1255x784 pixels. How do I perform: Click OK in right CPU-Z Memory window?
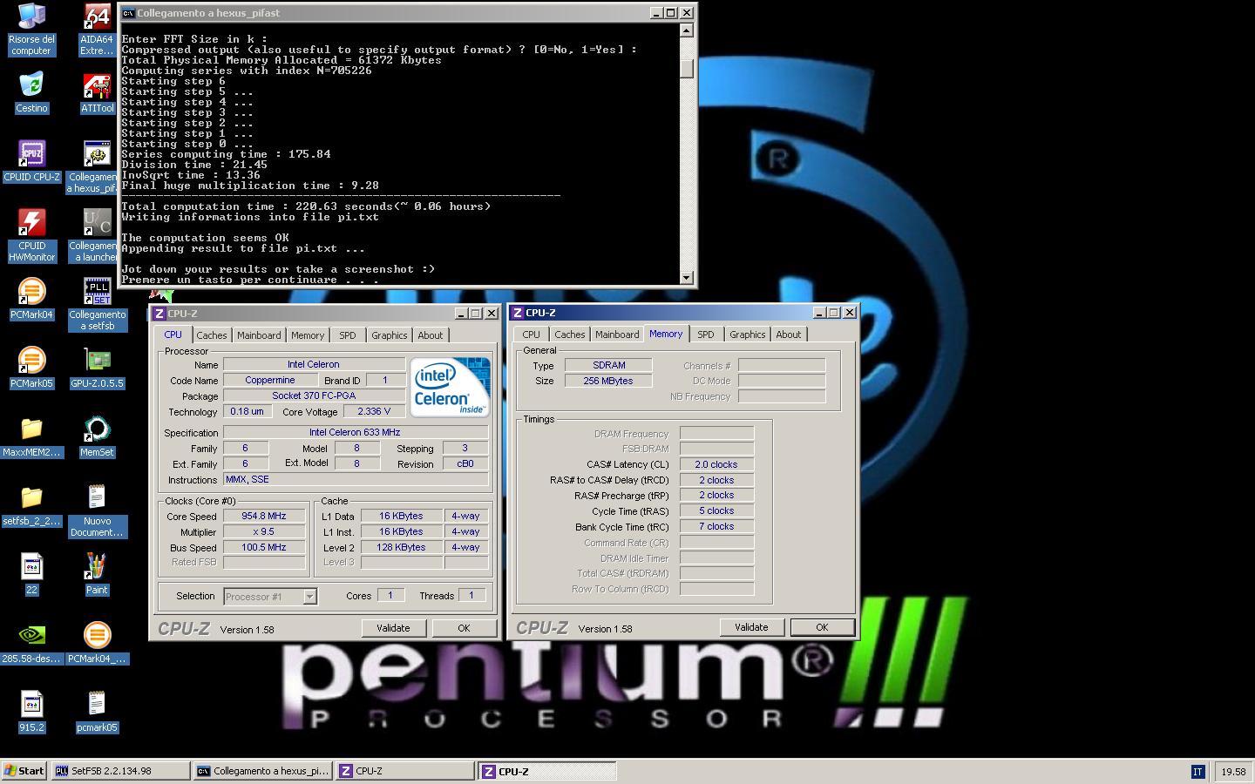(x=822, y=627)
